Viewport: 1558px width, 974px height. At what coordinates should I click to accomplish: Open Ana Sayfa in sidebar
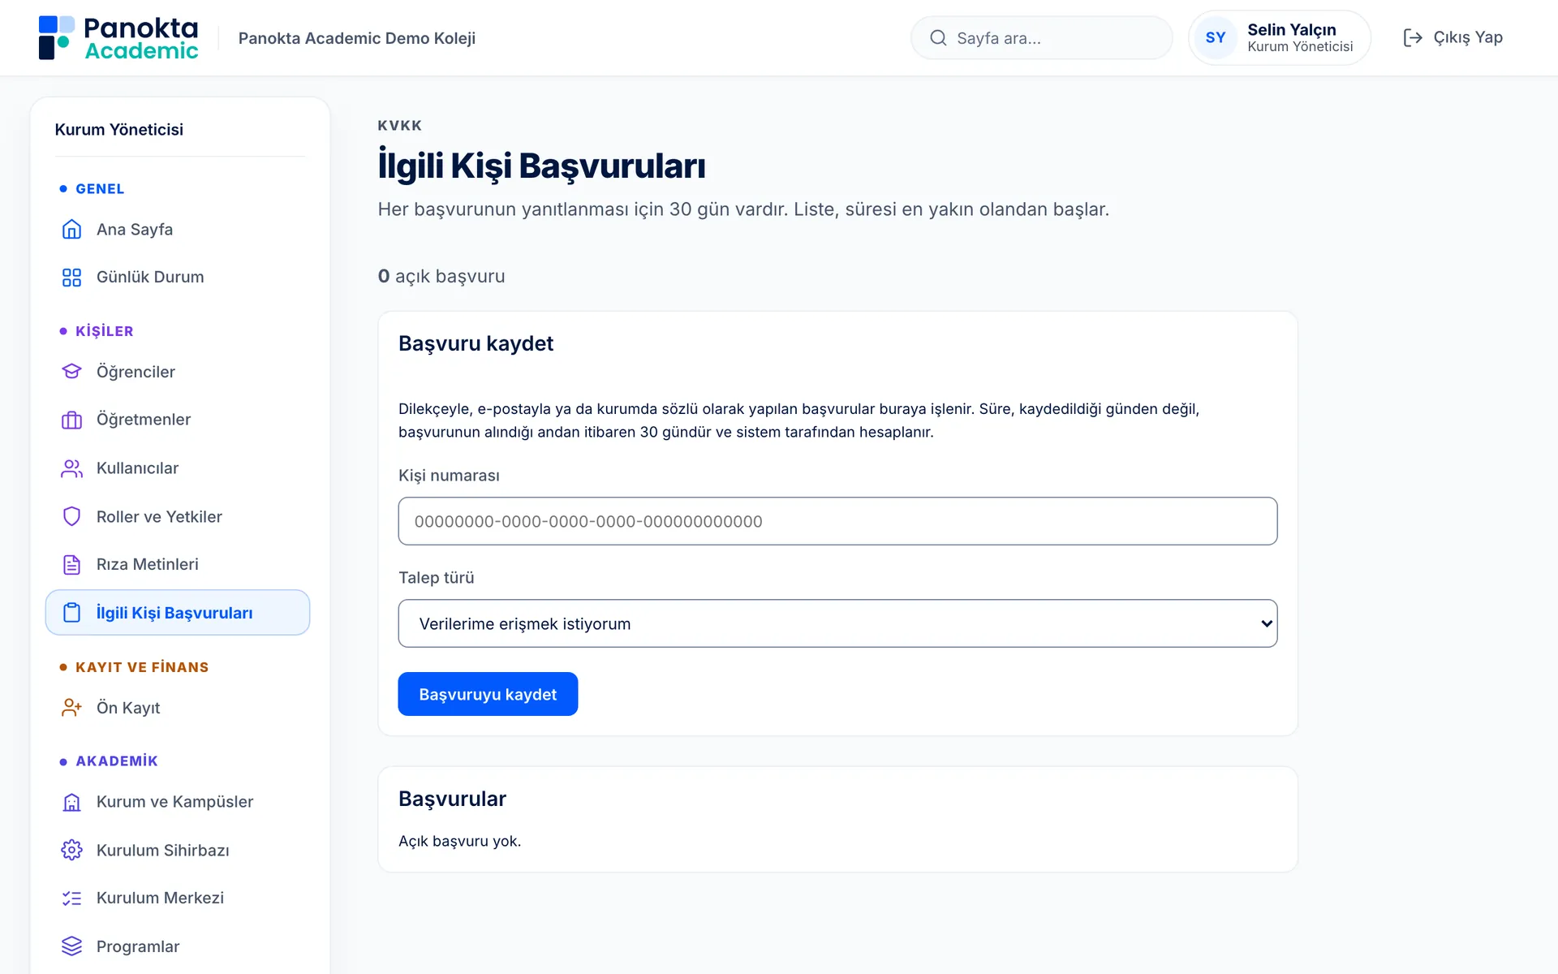coord(178,229)
